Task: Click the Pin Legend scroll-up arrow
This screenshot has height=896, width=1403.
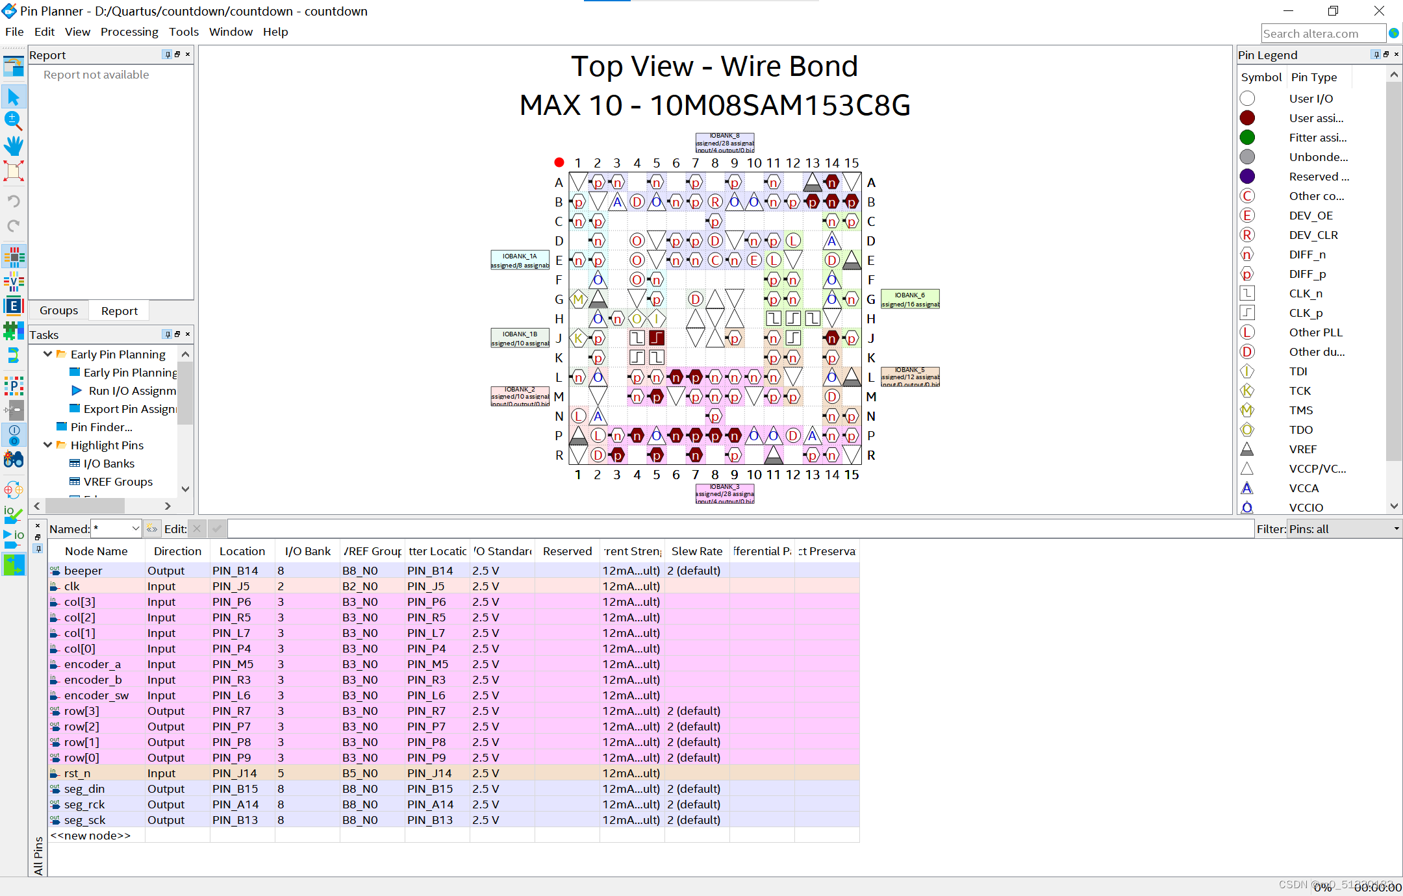Action: pos(1394,75)
